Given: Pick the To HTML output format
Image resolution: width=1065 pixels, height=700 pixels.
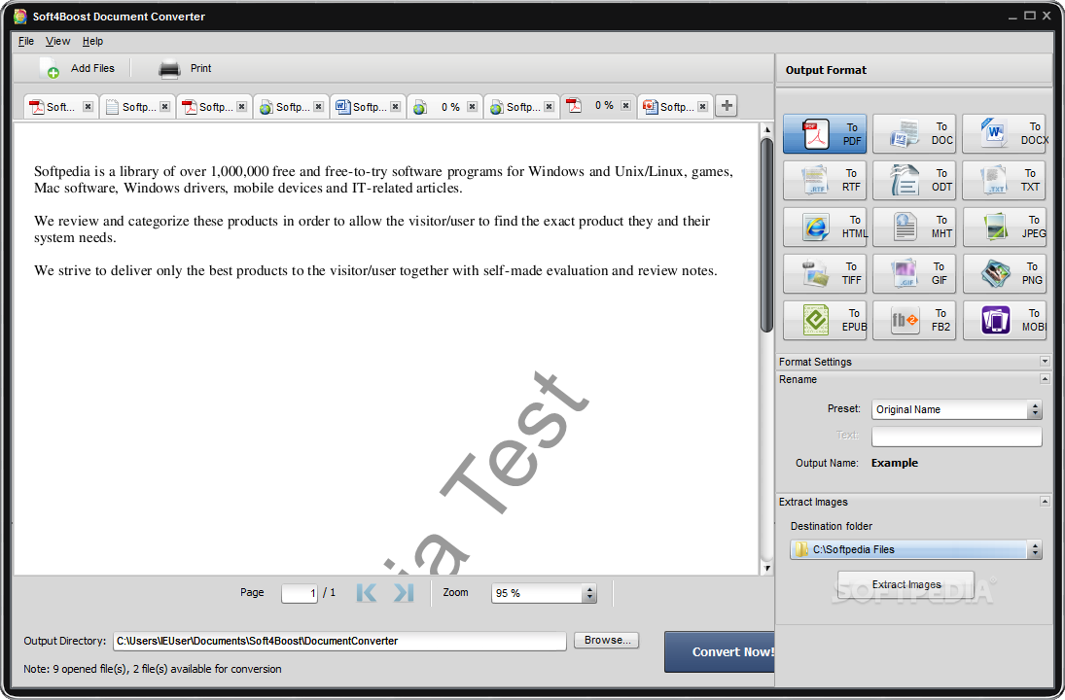Looking at the screenshot, I should 825,227.
